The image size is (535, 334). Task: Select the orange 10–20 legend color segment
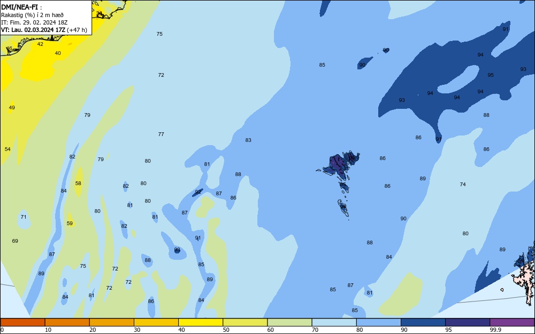(x=67, y=322)
